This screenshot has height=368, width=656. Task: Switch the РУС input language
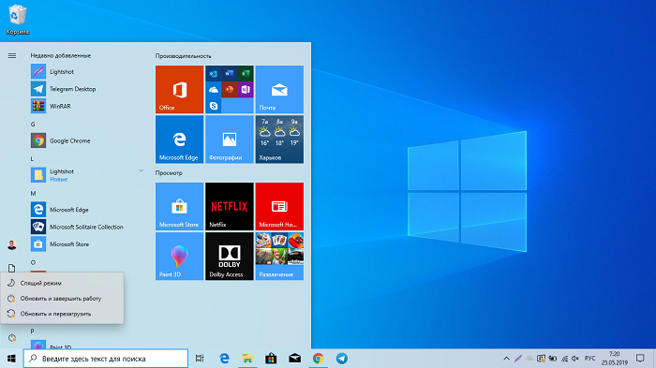pyautogui.click(x=589, y=359)
